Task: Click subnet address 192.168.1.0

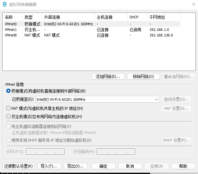Action: coord(159,30)
